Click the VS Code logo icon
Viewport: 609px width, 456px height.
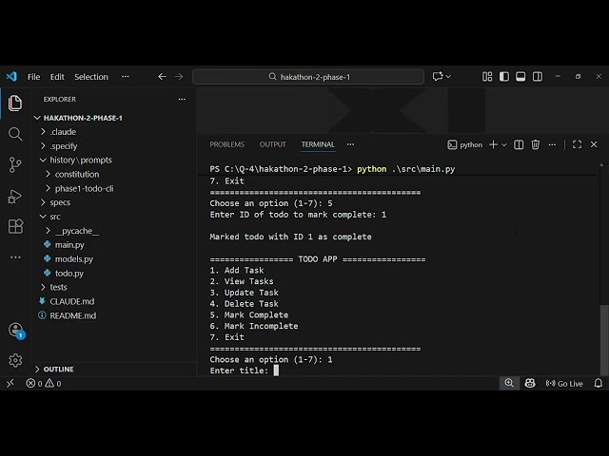11,76
